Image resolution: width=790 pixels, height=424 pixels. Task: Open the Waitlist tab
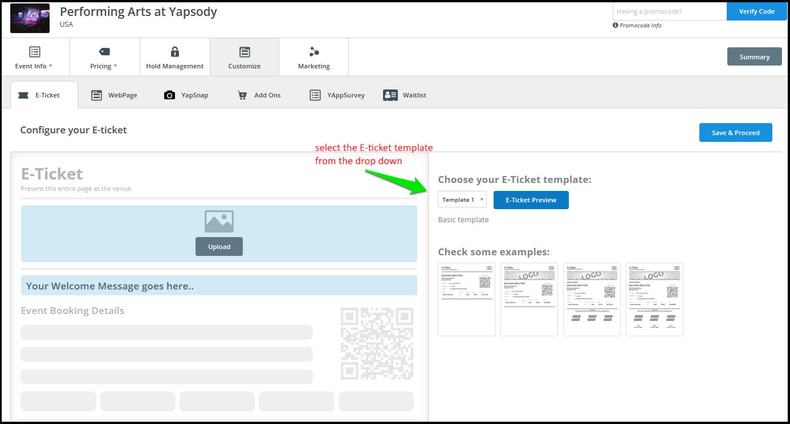click(405, 95)
